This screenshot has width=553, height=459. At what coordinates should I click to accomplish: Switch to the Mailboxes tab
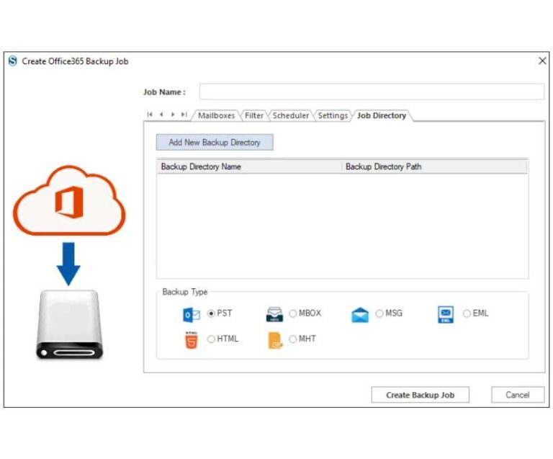(x=216, y=116)
